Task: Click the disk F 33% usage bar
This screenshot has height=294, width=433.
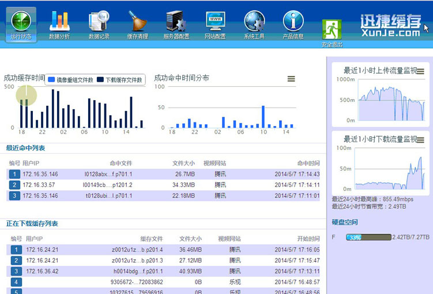Action: [368, 237]
